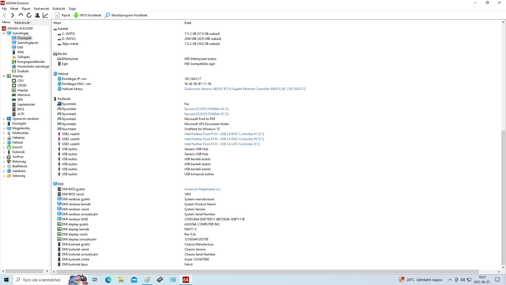Click the forward navigation arrow icon

[x=12, y=15]
